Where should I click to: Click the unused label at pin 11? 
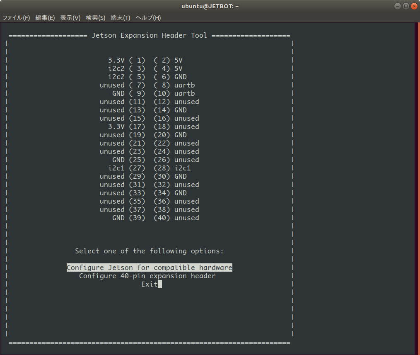click(112, 102)
